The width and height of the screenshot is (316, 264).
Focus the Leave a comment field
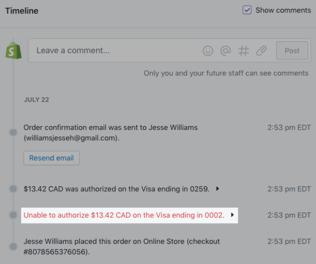pos(115,50)
